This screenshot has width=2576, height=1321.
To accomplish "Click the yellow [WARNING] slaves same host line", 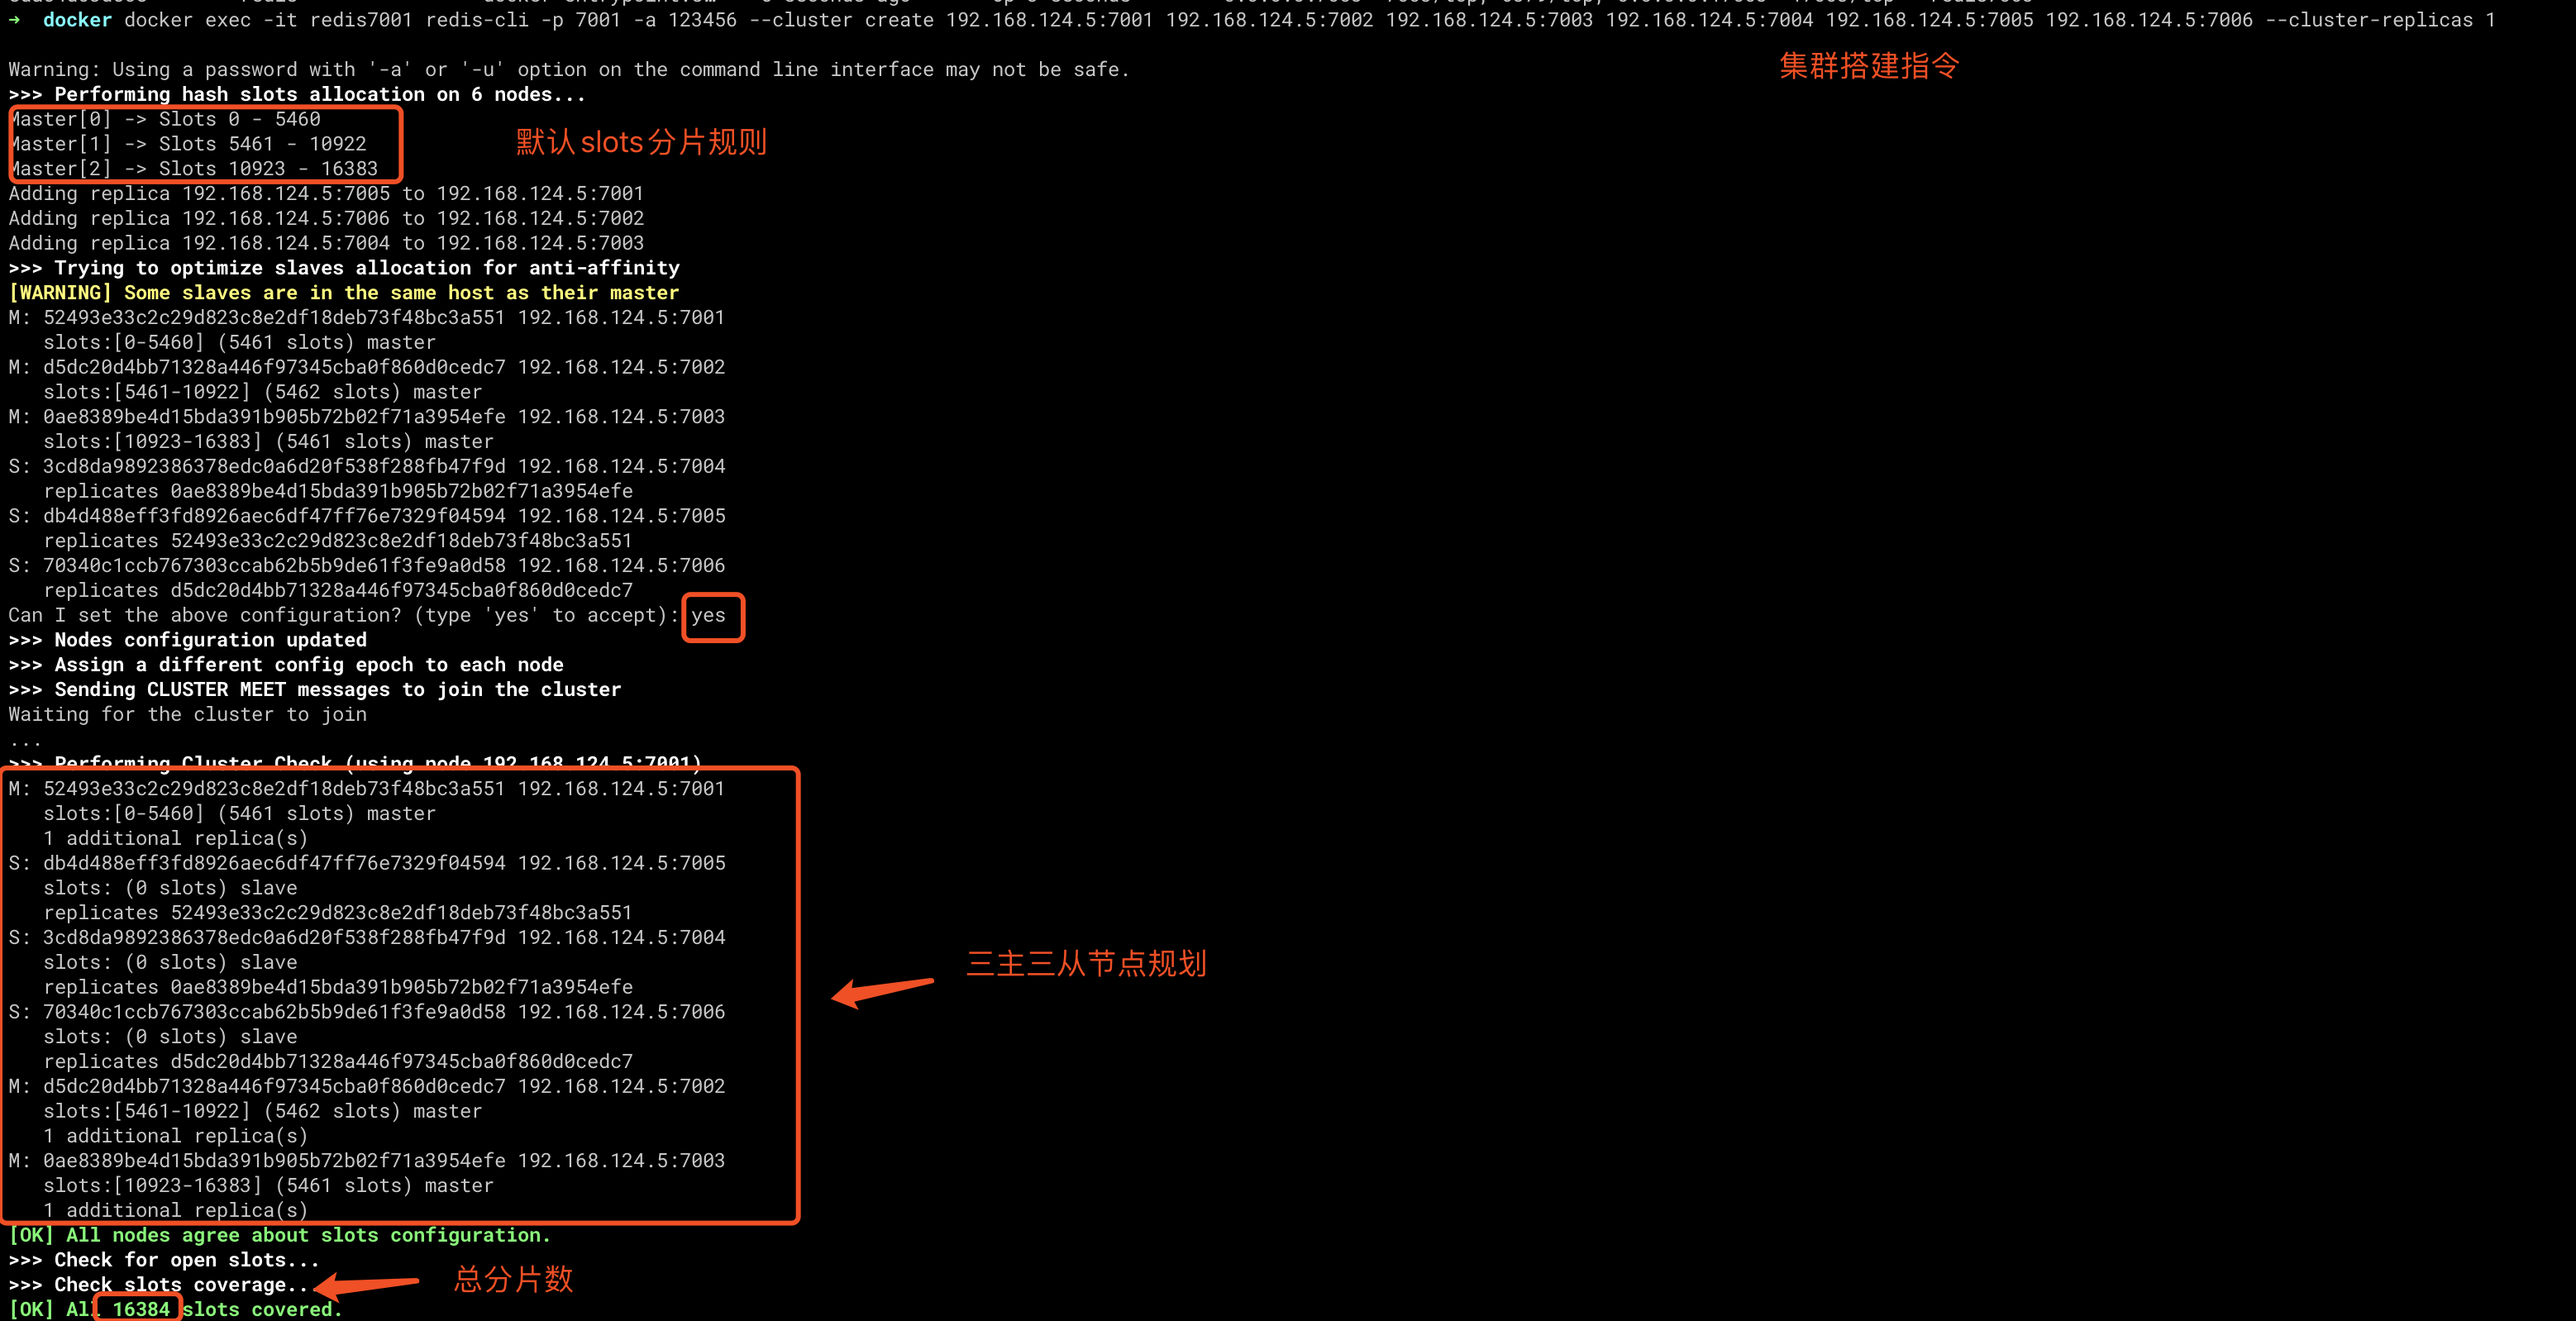I will pyautogui.click(x=343, y=293).
